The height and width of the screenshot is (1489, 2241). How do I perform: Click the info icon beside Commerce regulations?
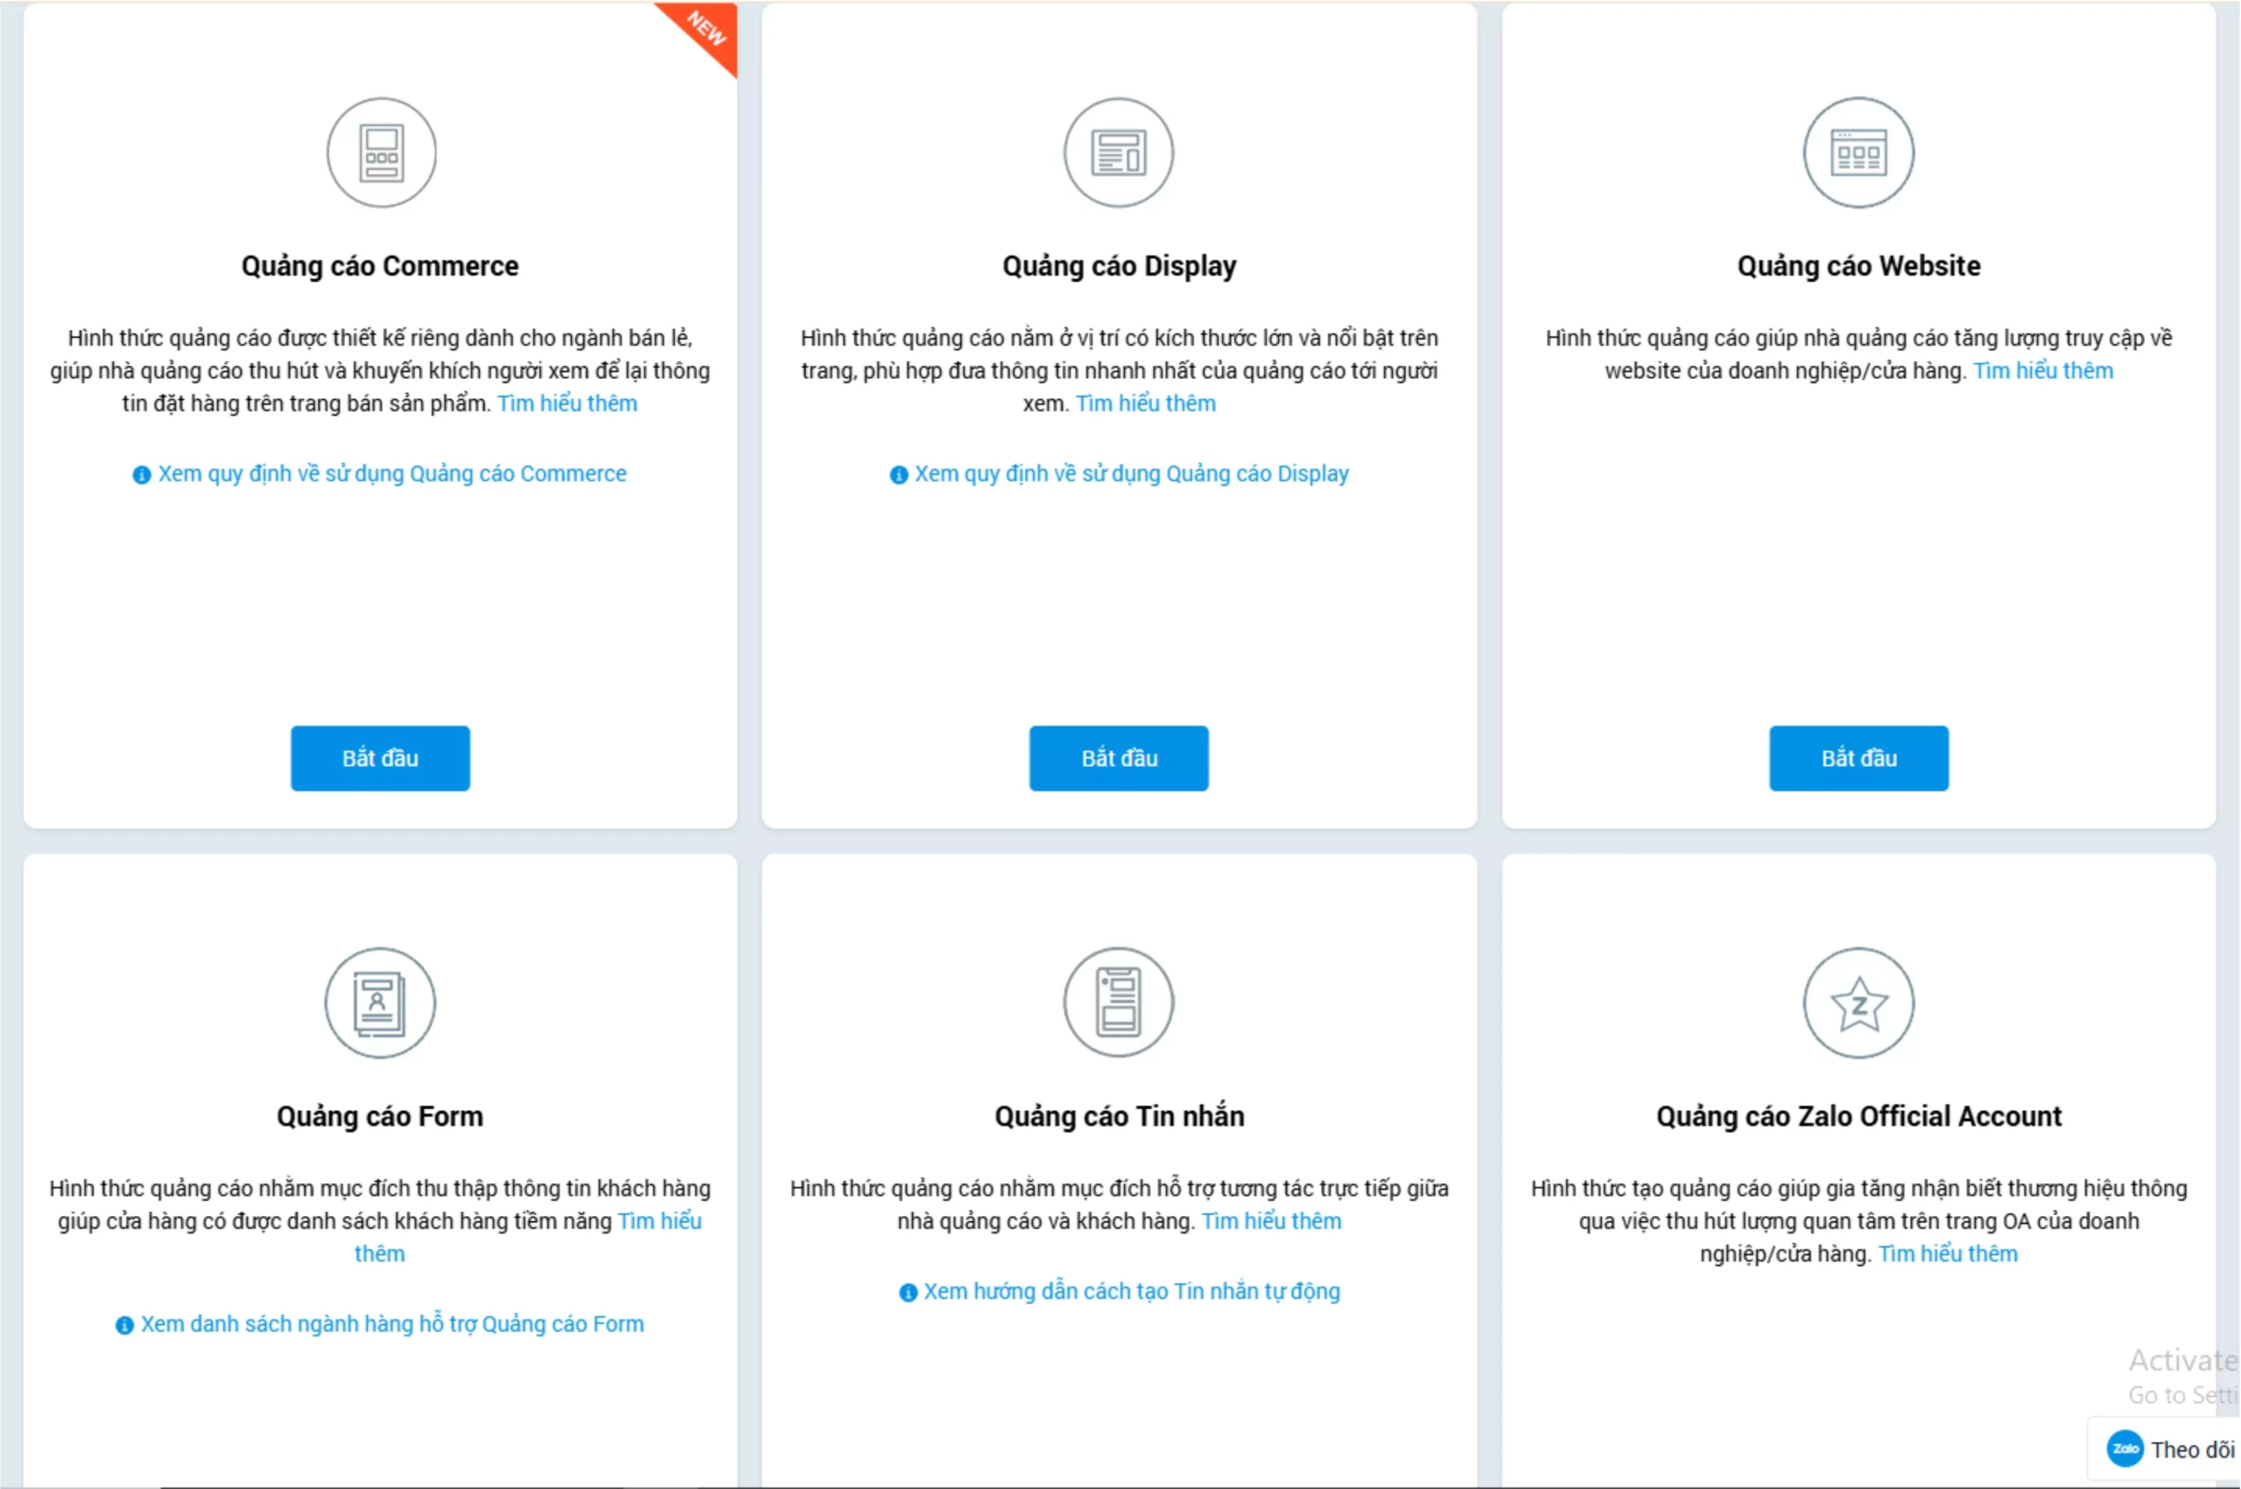pos(142,474)
